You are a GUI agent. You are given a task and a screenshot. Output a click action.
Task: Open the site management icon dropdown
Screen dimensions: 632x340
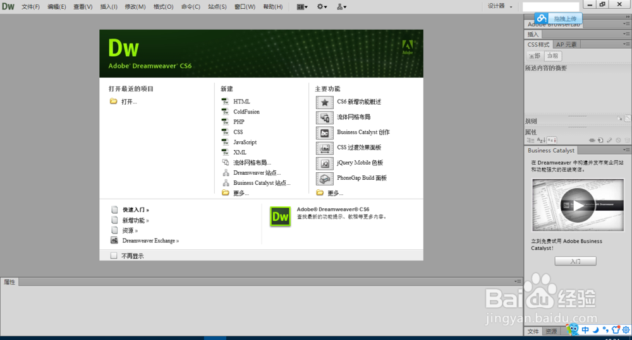pyautogui.click(x=341, y=7)
